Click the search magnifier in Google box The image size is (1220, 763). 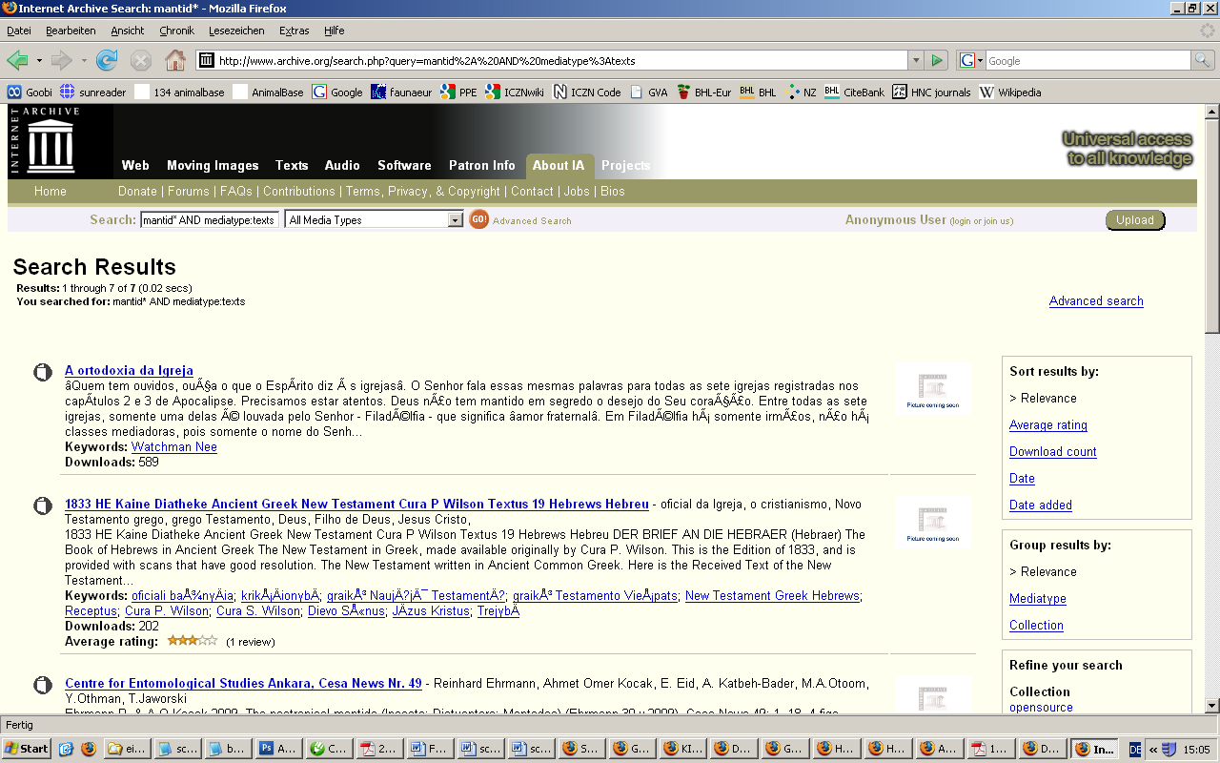[1204, 61]
